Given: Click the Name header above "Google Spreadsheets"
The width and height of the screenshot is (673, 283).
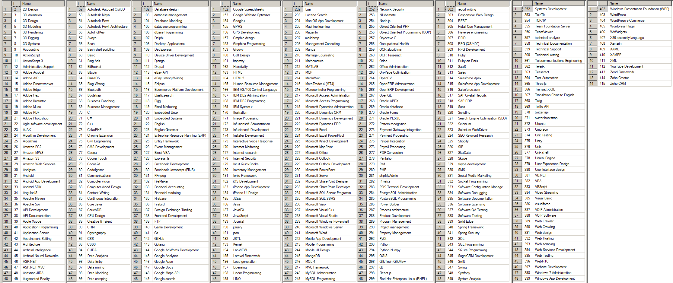Looking at the screenshot, I should [256, 4].
